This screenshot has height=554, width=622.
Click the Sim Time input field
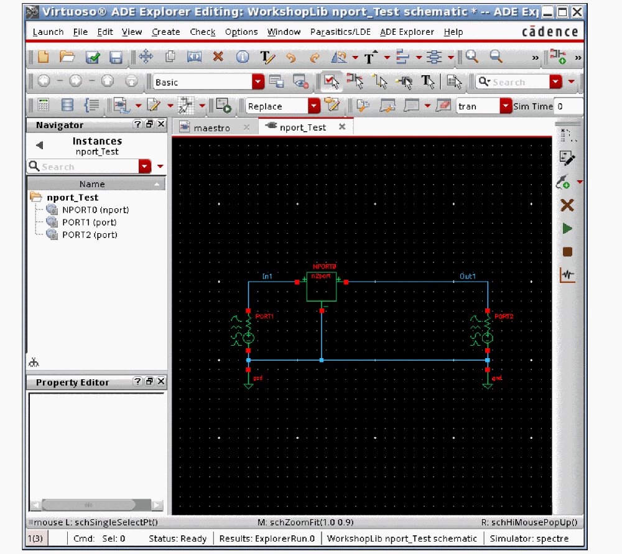pos(569,106)
